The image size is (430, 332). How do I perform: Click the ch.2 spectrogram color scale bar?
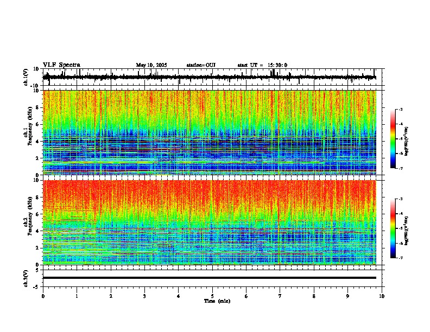coord(393,228)
